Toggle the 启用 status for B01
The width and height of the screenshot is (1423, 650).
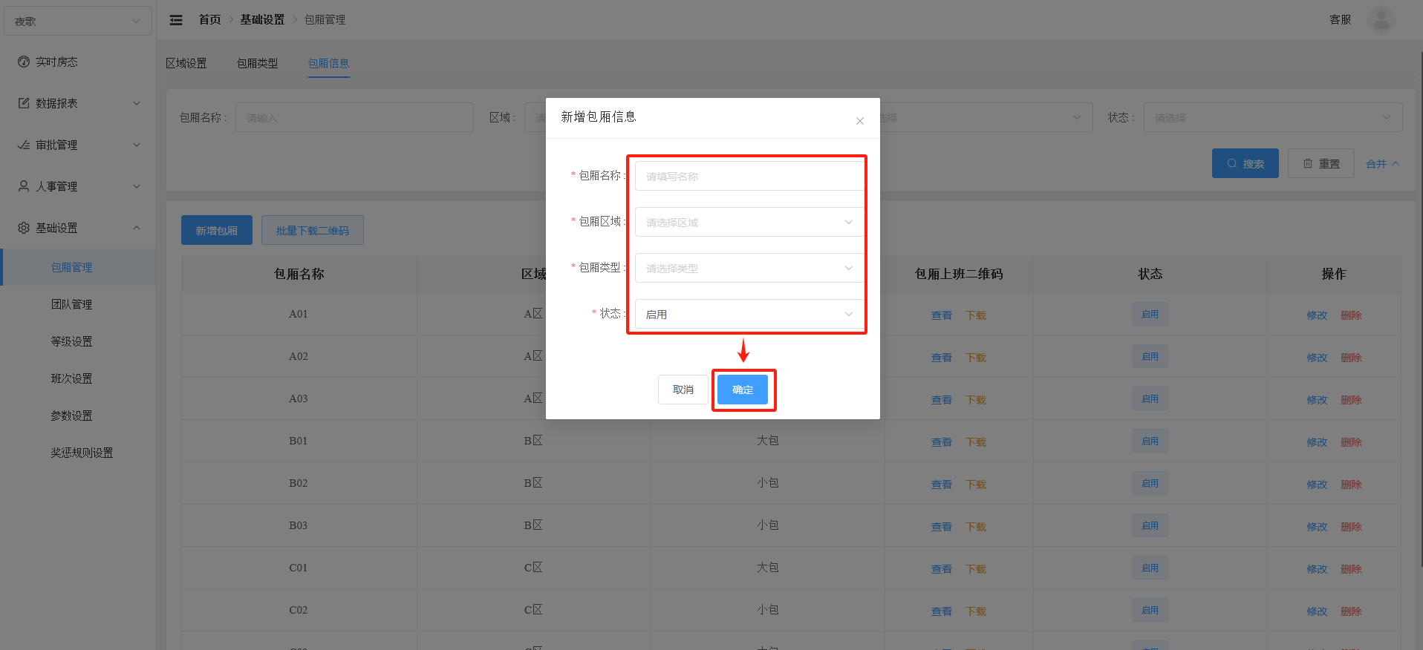[x=1150, y=441]
